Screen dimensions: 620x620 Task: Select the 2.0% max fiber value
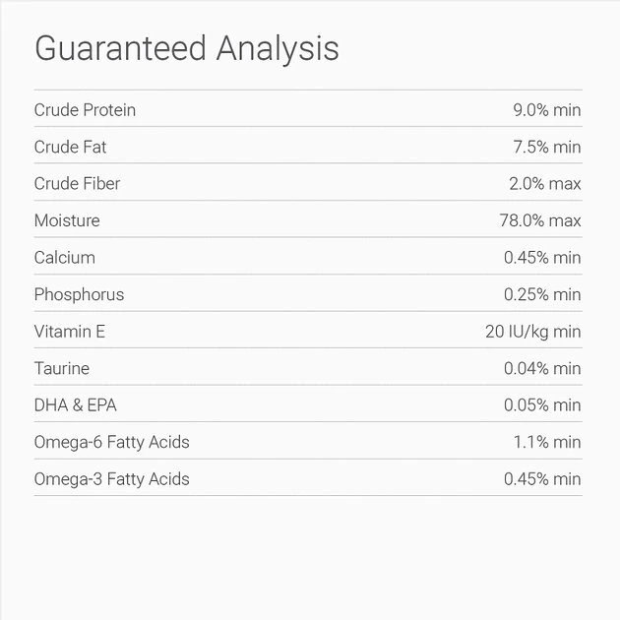click(x=546, y=184)
